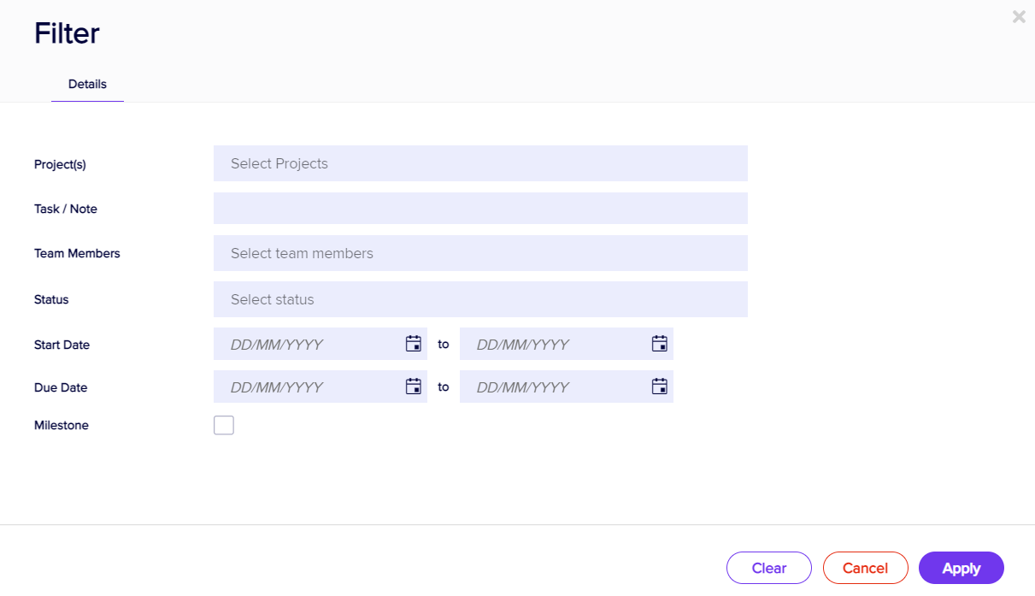Open the Select Projects dropdown
The width and height of the screenshot is (1035, 596).
pos(480,163)
